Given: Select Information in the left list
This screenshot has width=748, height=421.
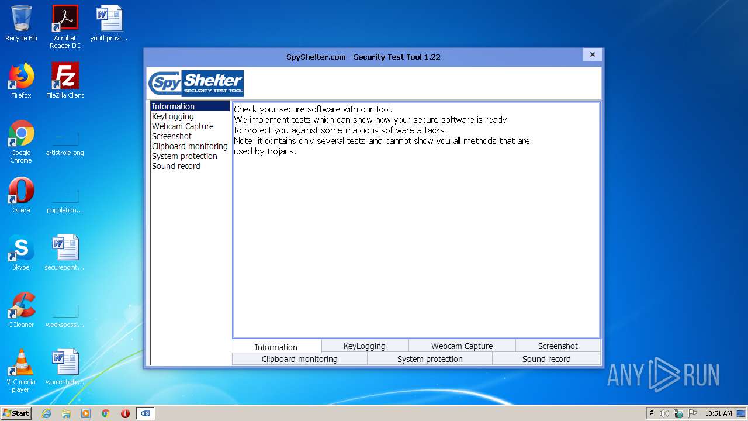Looking at the screenshot, I should coord(190,106).
